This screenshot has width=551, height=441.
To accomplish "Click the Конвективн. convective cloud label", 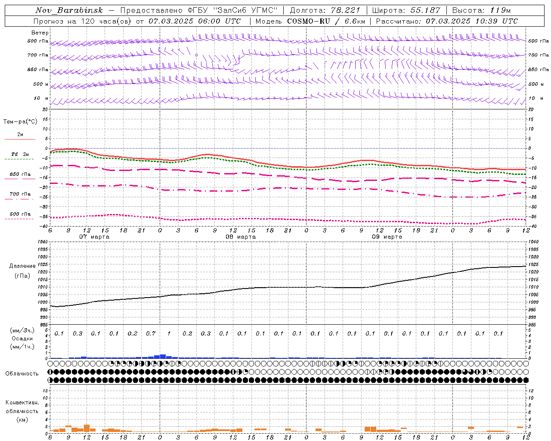I will (x=22, y=403).
